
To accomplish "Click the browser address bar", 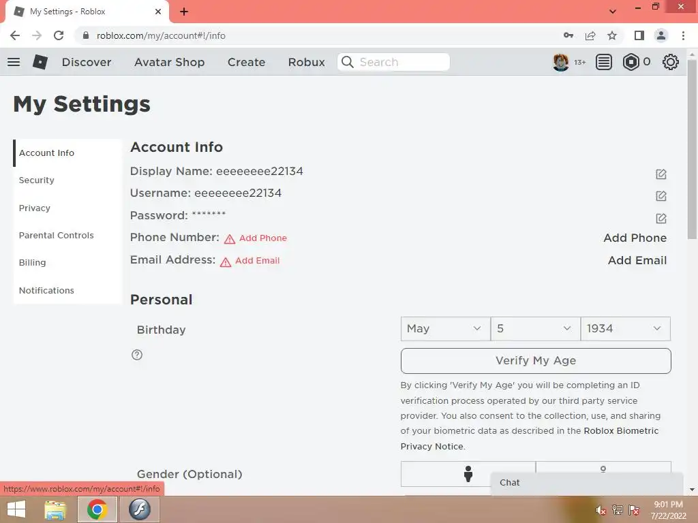I will tap(320, 35).
